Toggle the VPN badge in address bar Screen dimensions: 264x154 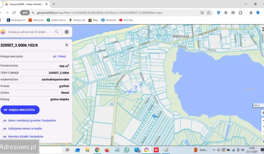tap(24, 12)
